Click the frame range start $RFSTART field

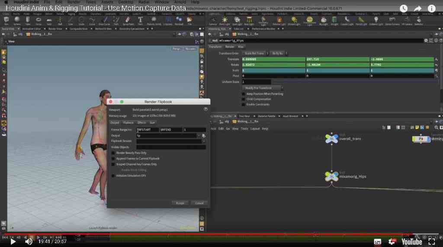click(147, 130)
